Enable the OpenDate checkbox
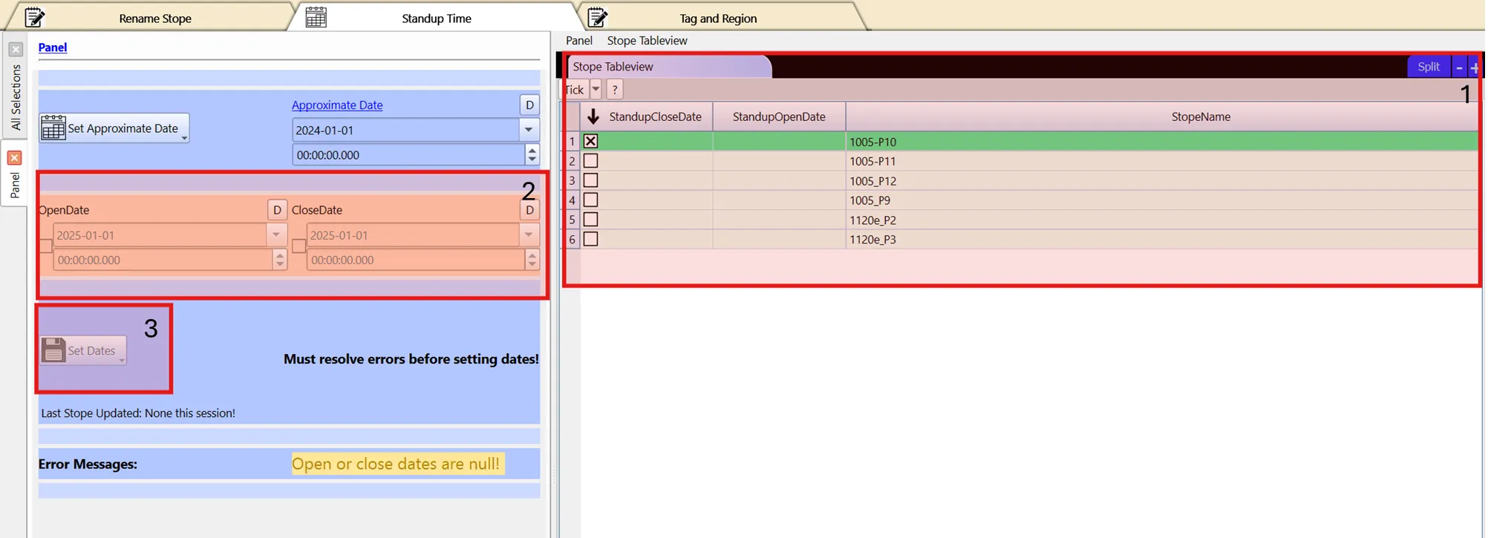 point(46,246)
